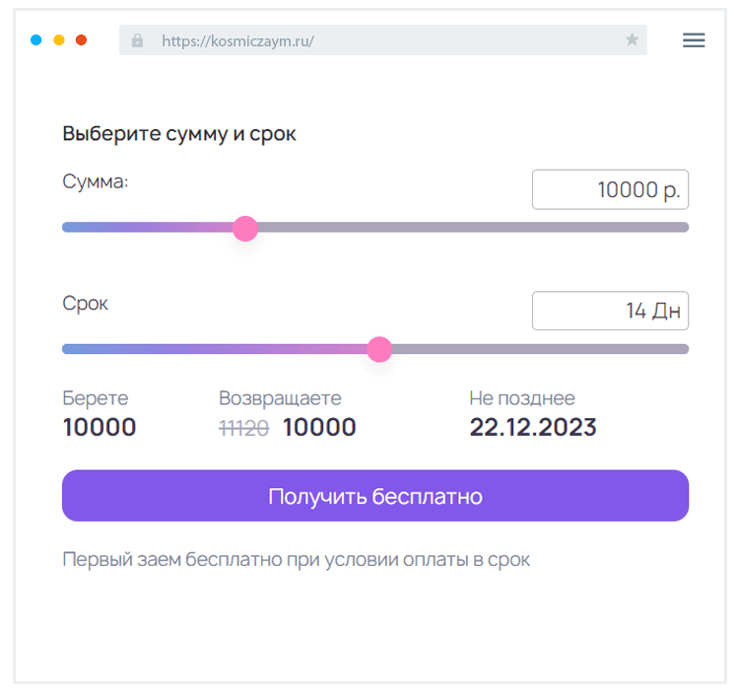Click the pink handle on Сумма slider
740x699 pixels.
pos(245,229)
